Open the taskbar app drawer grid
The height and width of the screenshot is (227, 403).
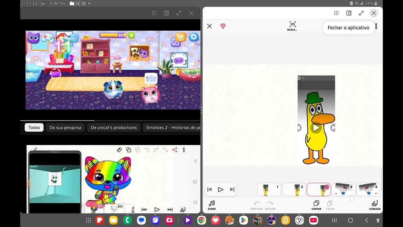tap(88, 220)
